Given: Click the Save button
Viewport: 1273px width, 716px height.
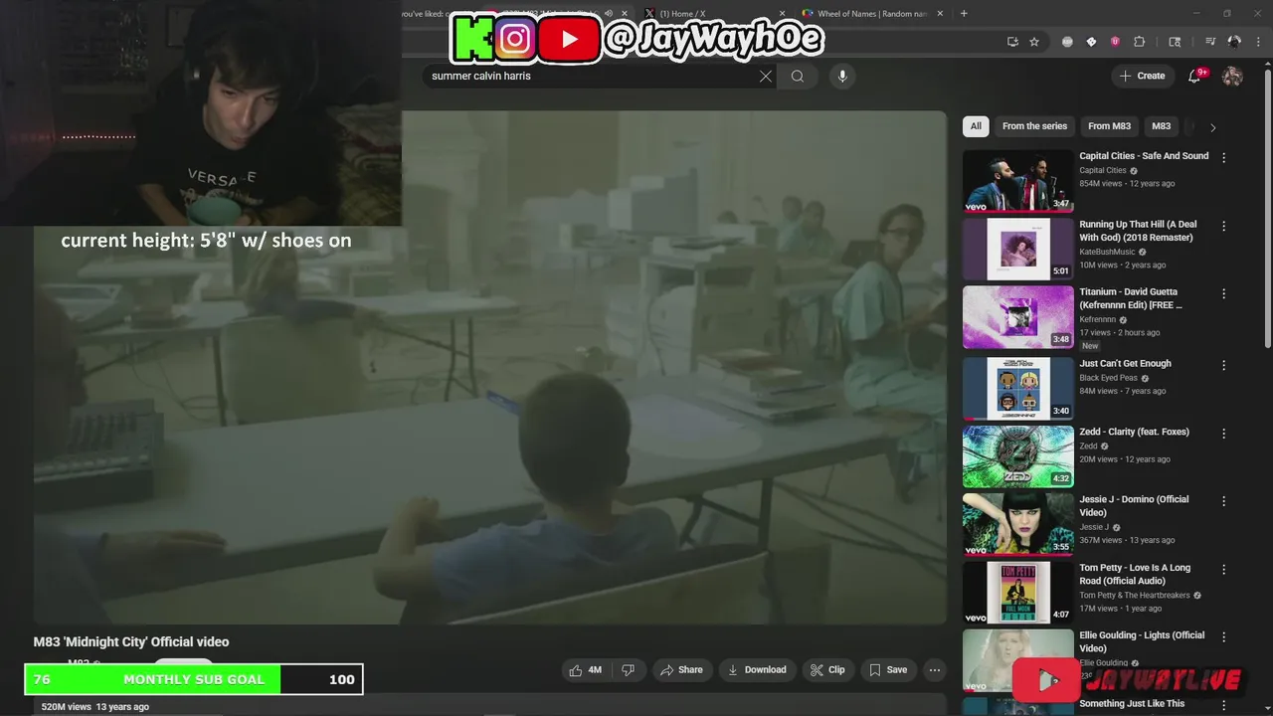Looking at the screenshot, I should [x=888, y=670].
